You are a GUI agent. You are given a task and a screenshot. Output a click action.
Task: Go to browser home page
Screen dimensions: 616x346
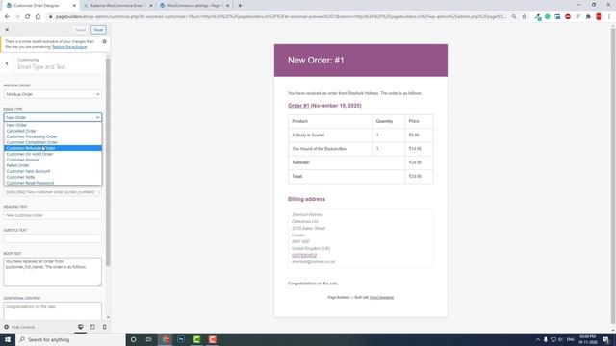(x=38, y=17)
